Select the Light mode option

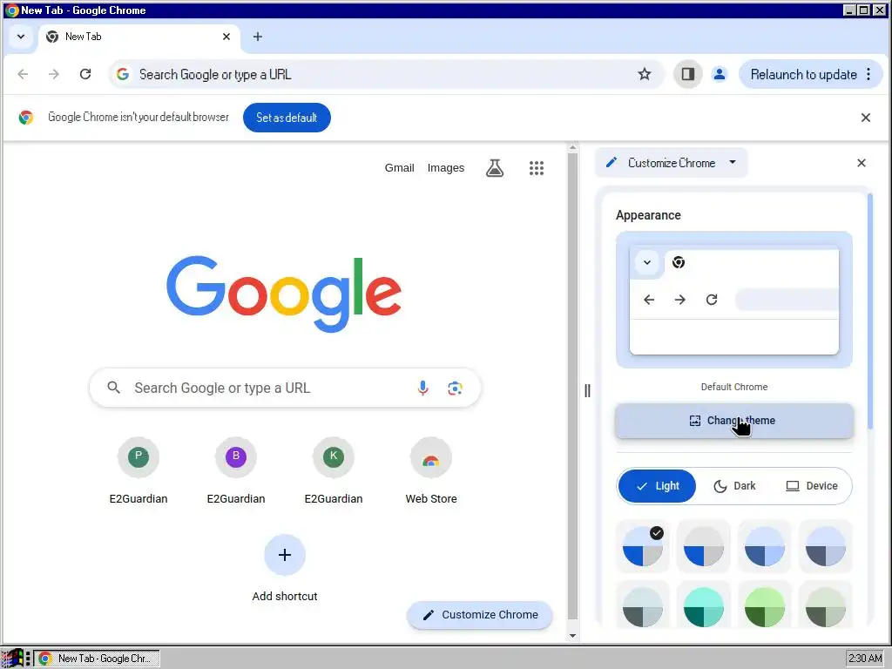(657, 486)
